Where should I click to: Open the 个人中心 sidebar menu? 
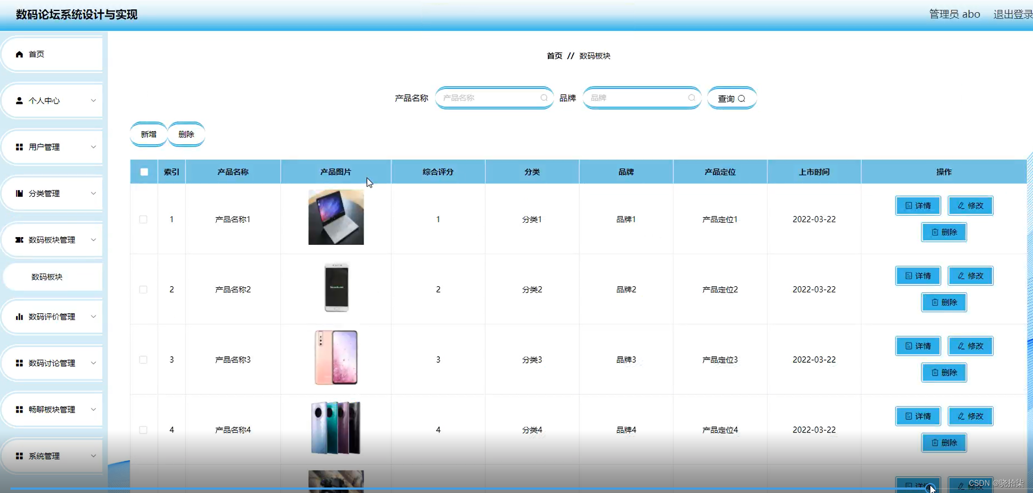(x=52, y=100)
